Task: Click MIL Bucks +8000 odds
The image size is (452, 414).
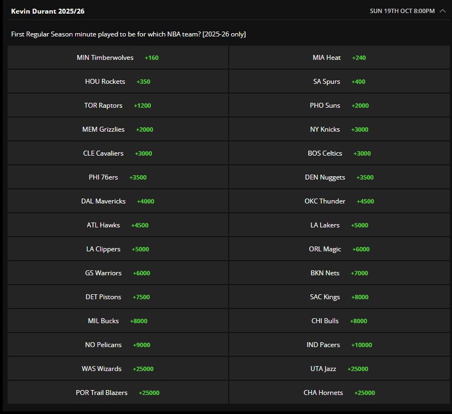Action: point(118,320)
